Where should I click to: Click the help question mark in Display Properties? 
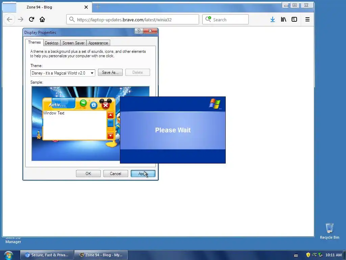click(x=139, y=31)
